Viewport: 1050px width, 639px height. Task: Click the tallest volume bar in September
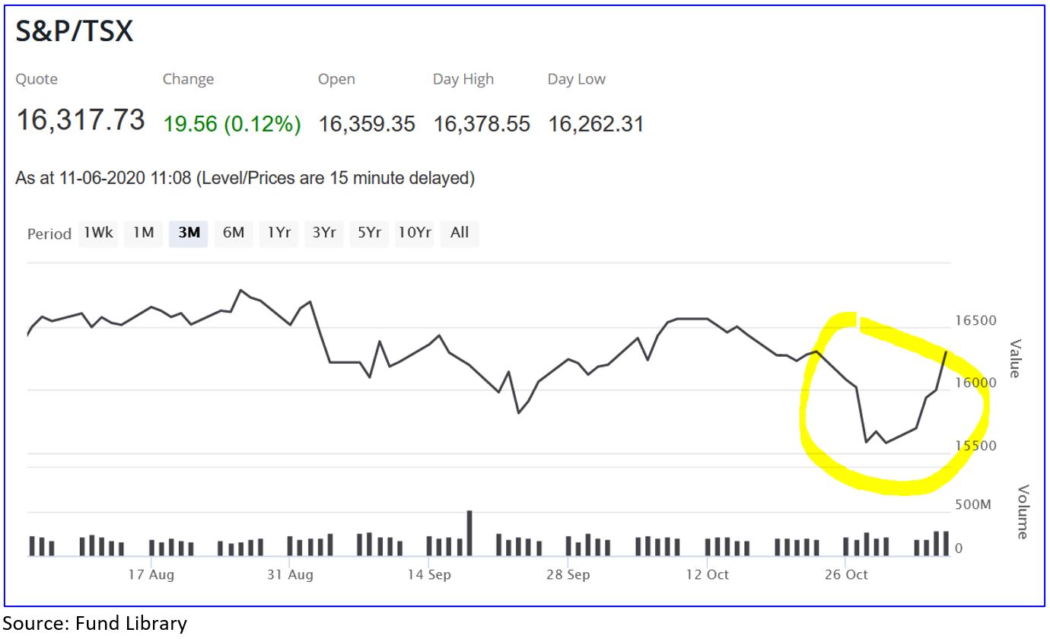(469, 532)
